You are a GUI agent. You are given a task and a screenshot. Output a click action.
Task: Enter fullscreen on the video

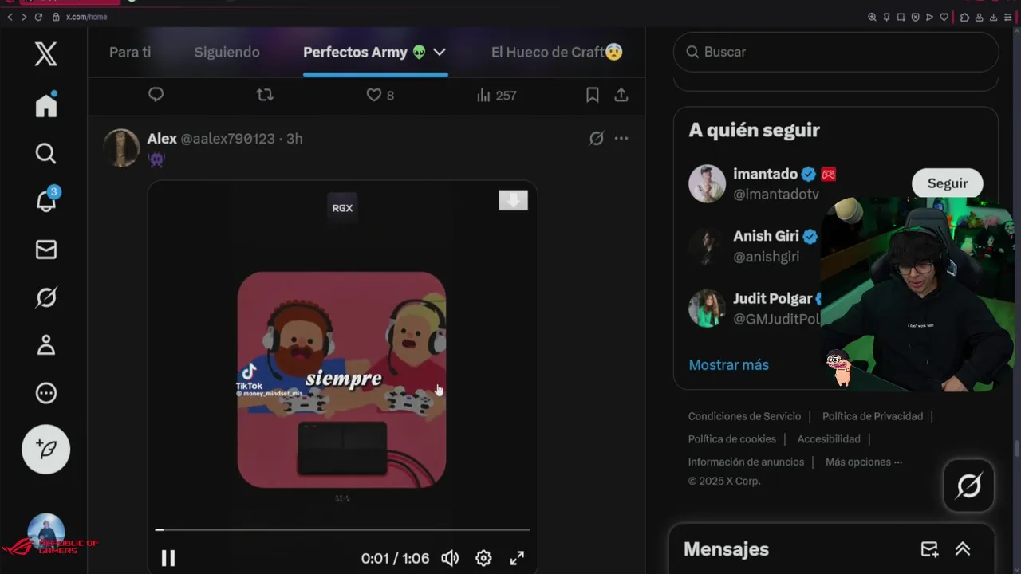[517, 558]
